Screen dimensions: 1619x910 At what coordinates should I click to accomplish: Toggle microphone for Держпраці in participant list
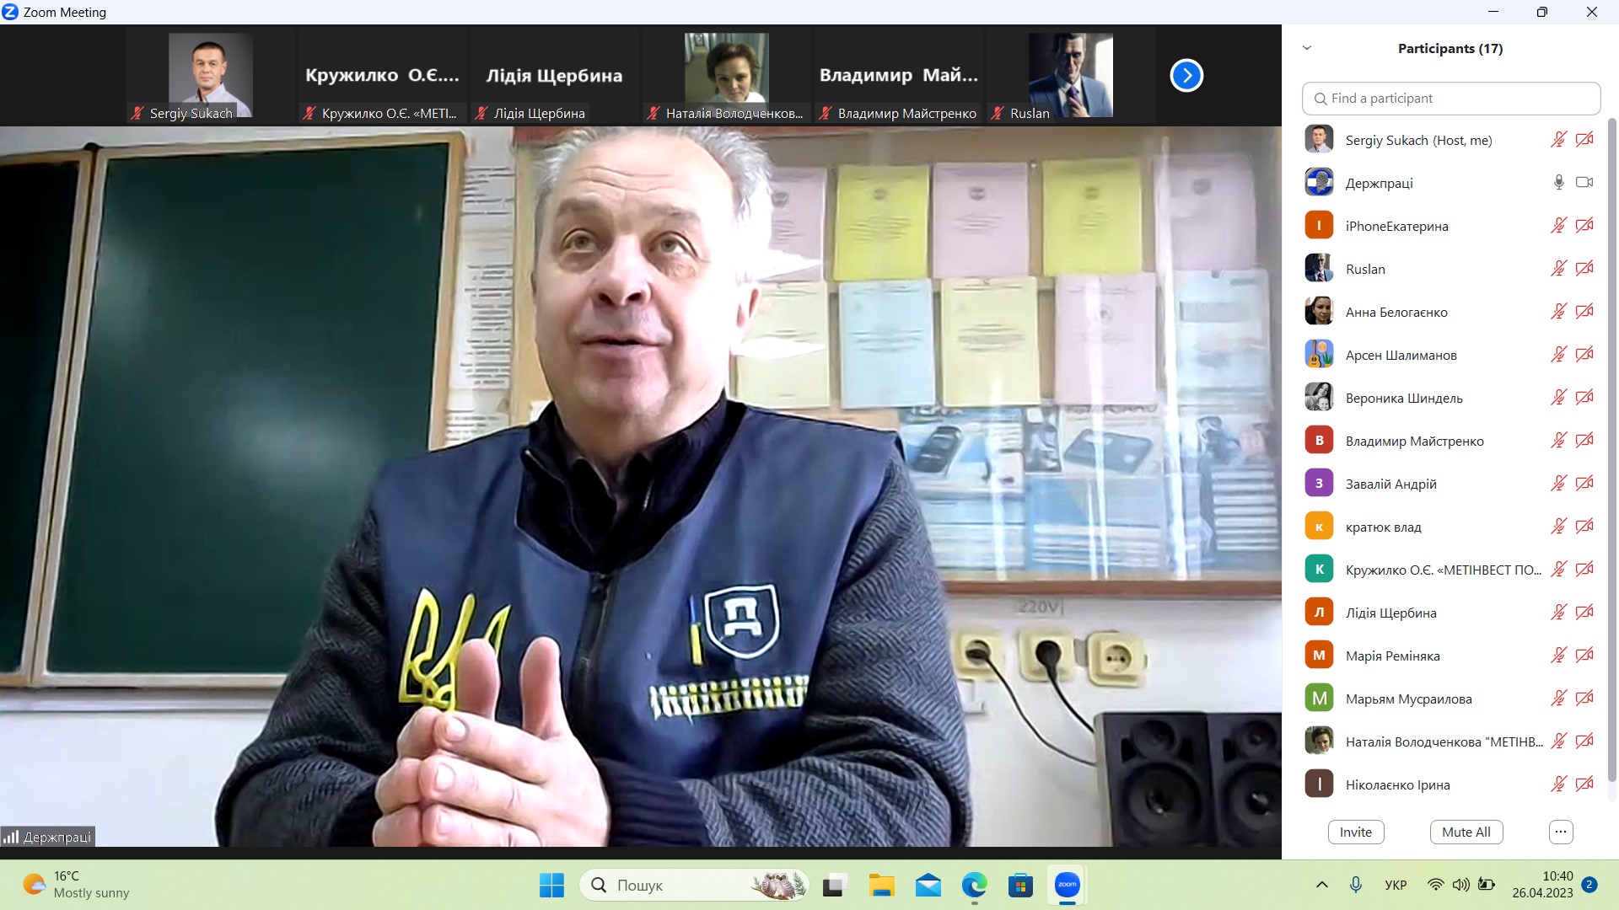(1559, 182)
